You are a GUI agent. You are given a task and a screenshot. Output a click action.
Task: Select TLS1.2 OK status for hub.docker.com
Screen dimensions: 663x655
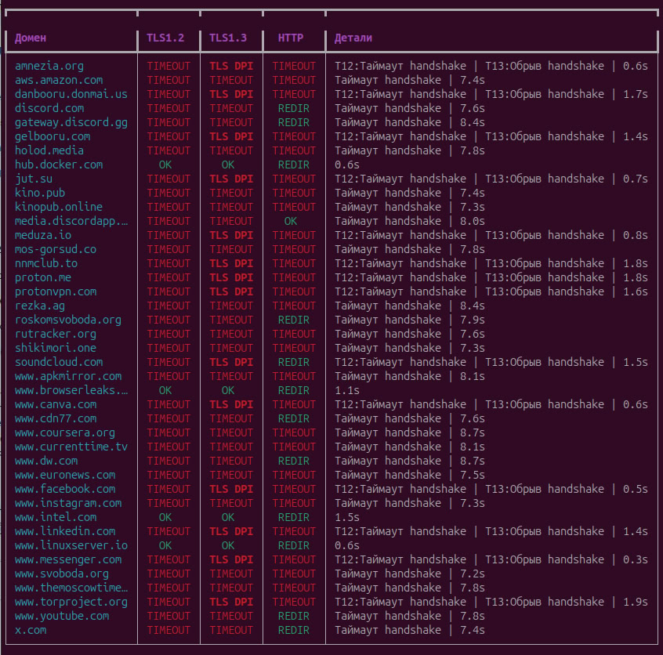tap(165, 165)
